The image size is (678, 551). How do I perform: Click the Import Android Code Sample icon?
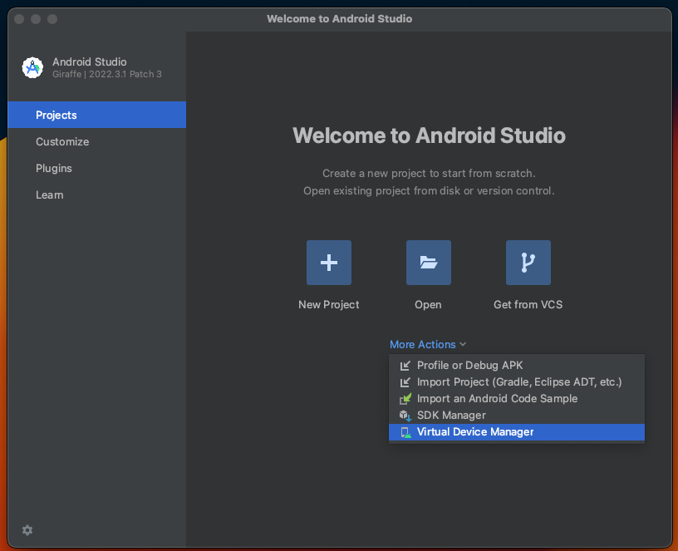click(405, 399)
